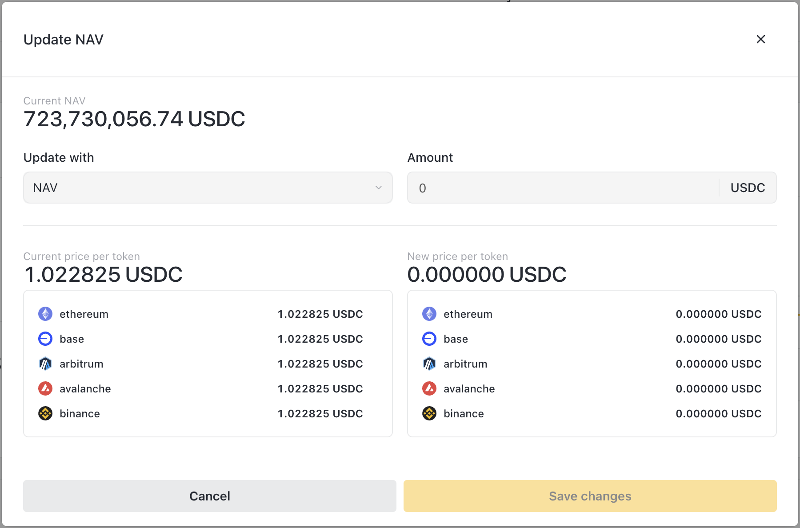Viewport: 800px width, 528px height.
Task: Focus the Amount input field
Action: pyautogui.click(x=563, y=188)
